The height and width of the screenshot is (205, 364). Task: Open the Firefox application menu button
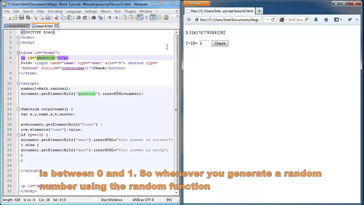pyautogui.click(x=197, y=3)
